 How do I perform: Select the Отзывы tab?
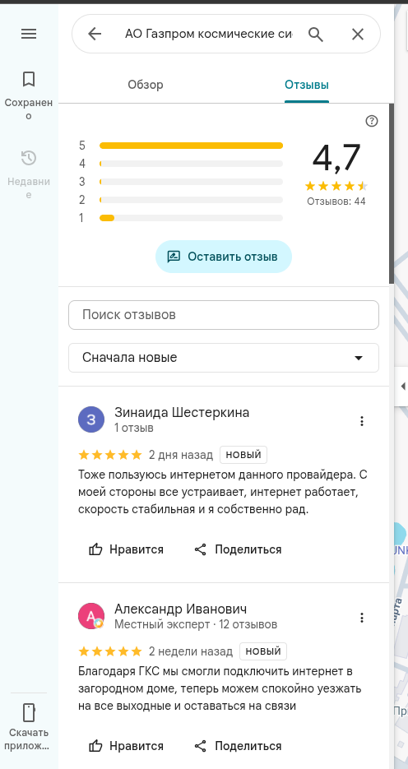307,85
